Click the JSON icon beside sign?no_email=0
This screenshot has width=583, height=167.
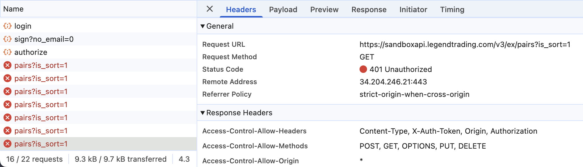point(7,39)
